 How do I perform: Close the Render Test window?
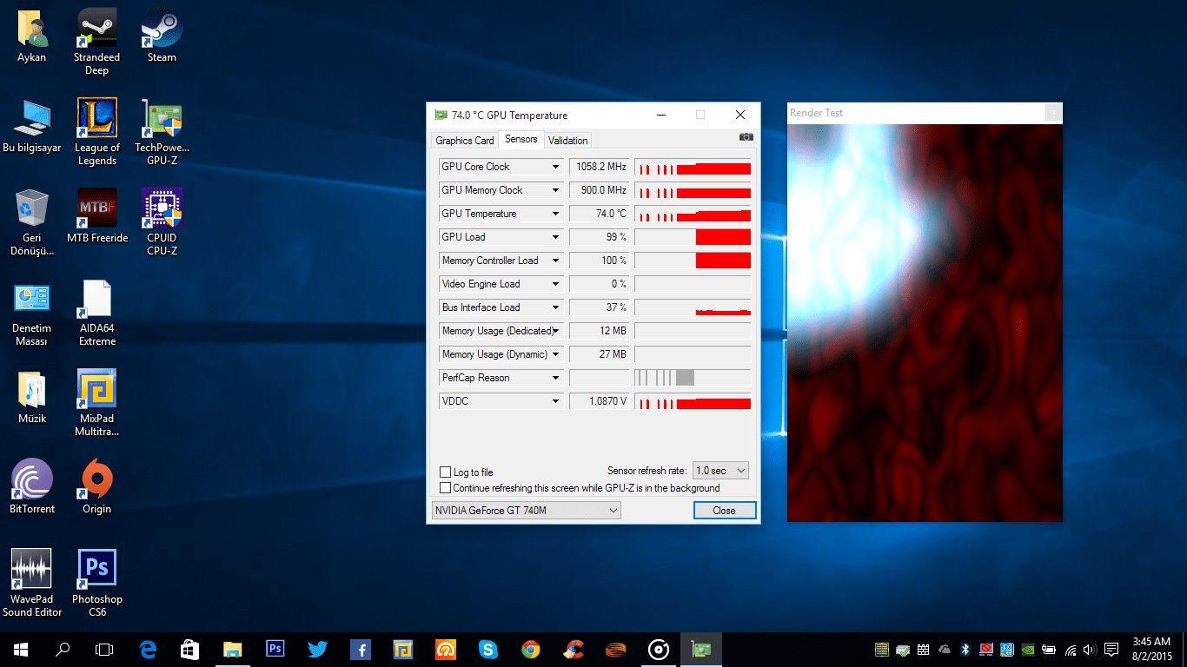(x=1052, y=113)
